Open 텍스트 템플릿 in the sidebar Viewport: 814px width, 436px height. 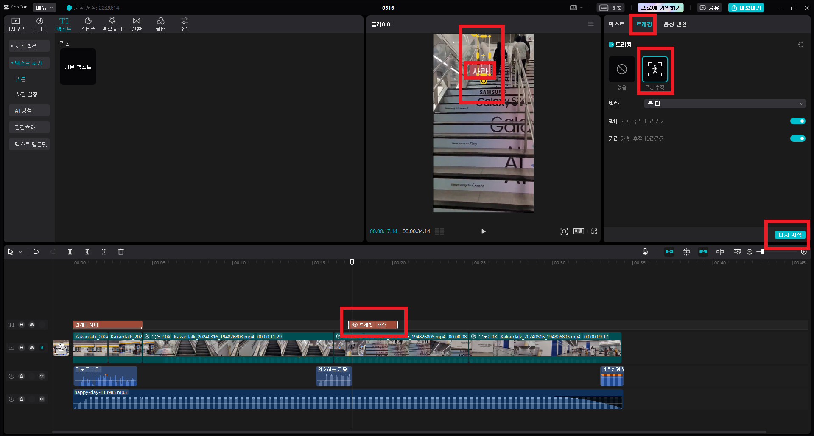coord(29,144)
